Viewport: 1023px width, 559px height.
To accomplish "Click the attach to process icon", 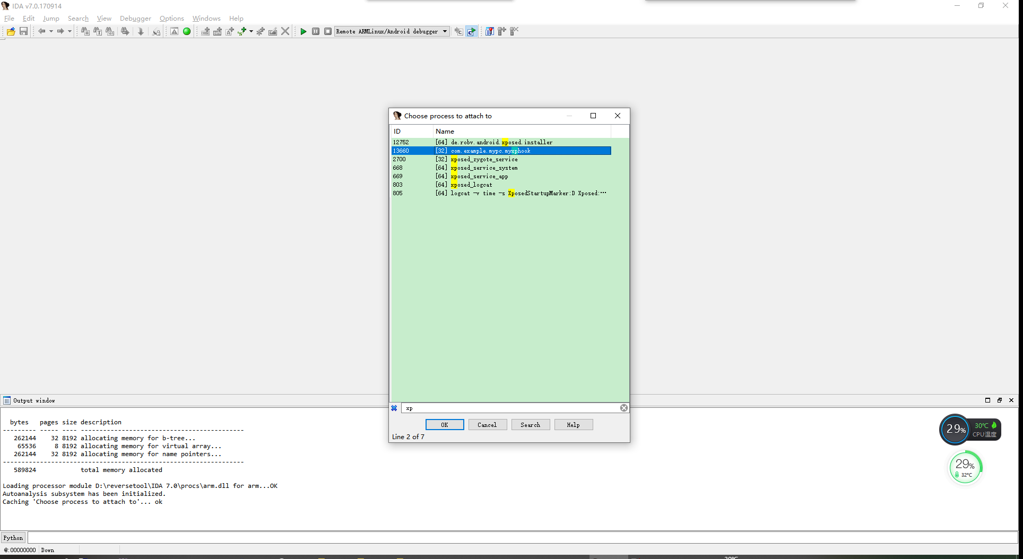I will point(459,31).
